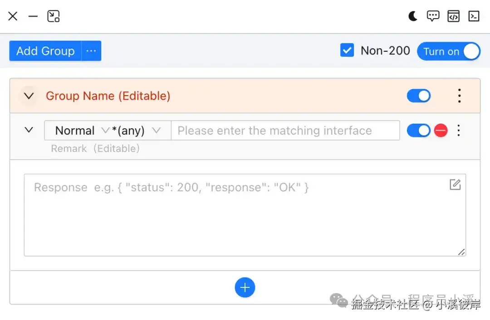
Task: Switch to dark mode with moon icon
Action: pos(413,16)
